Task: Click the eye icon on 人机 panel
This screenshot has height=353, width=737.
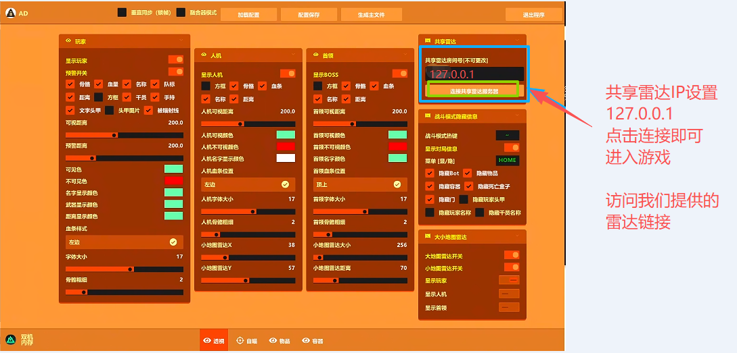Action: [x=204, y=55]
